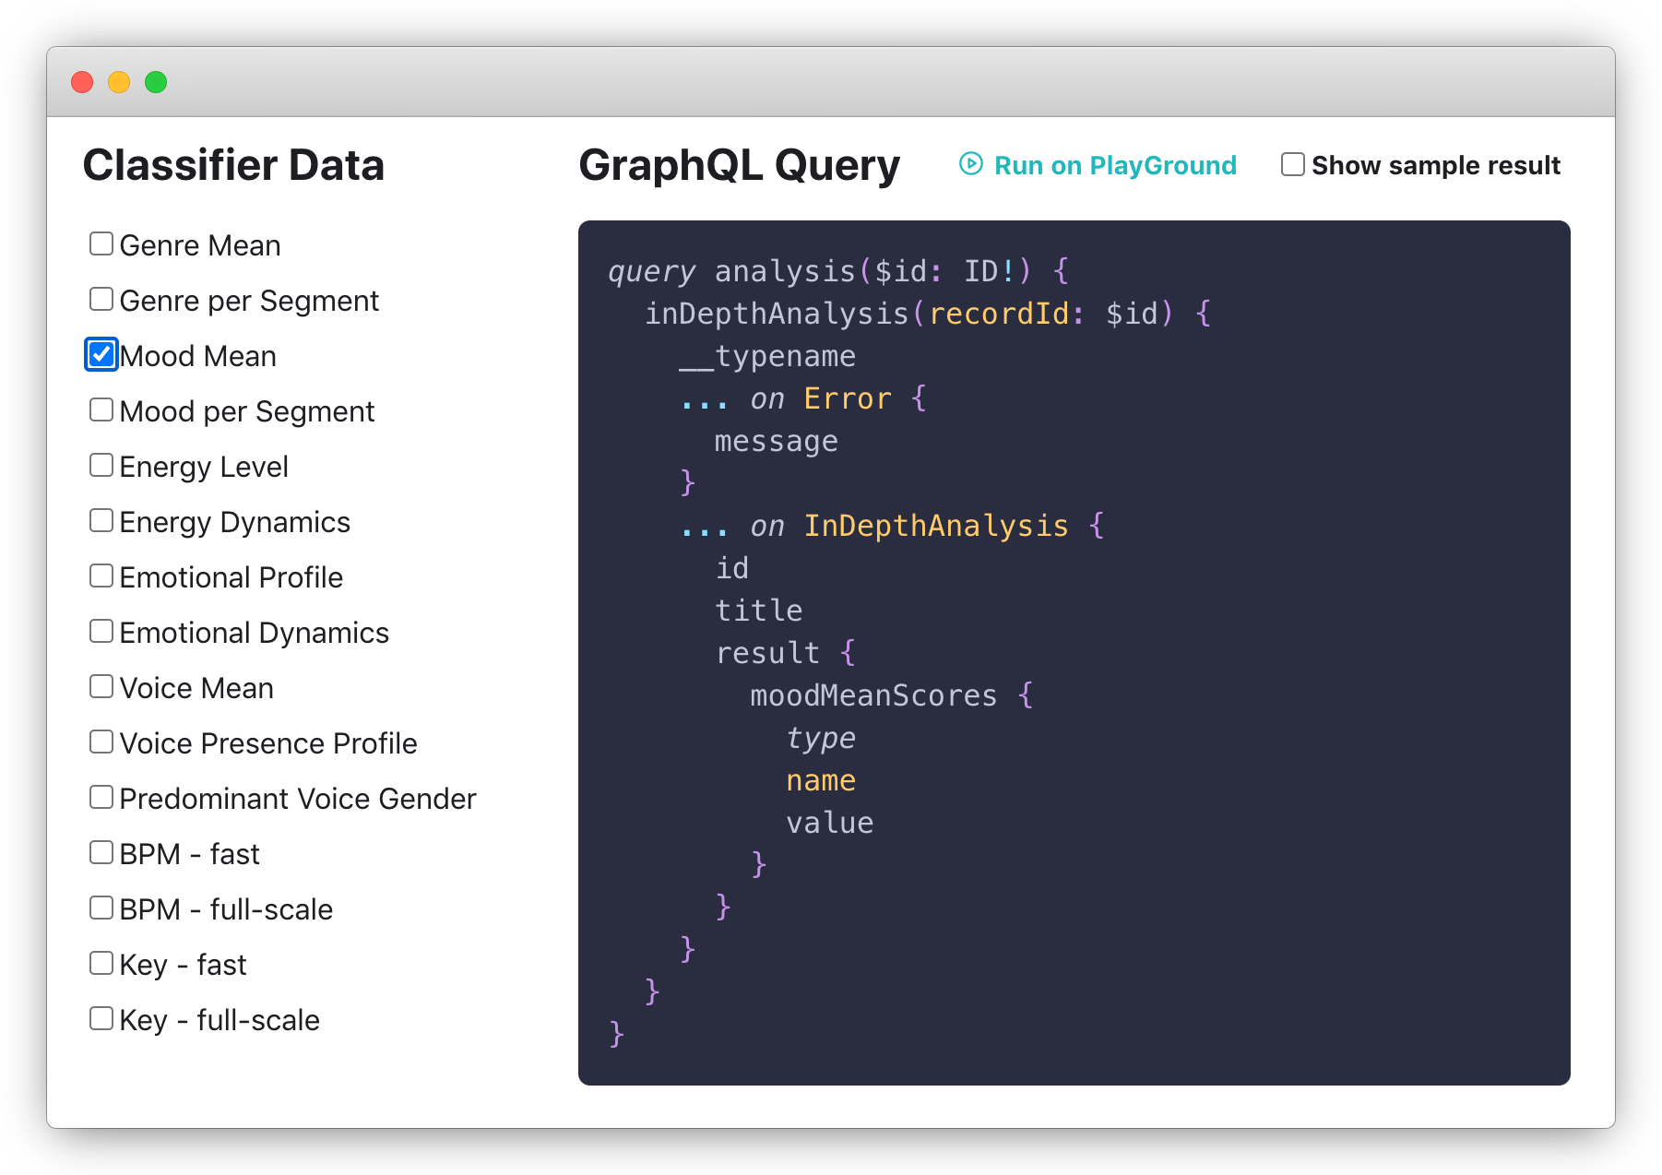This screenshot has height=1175, width=1662.
Task: Check Genre per Segment
Action: pos(101,298)
